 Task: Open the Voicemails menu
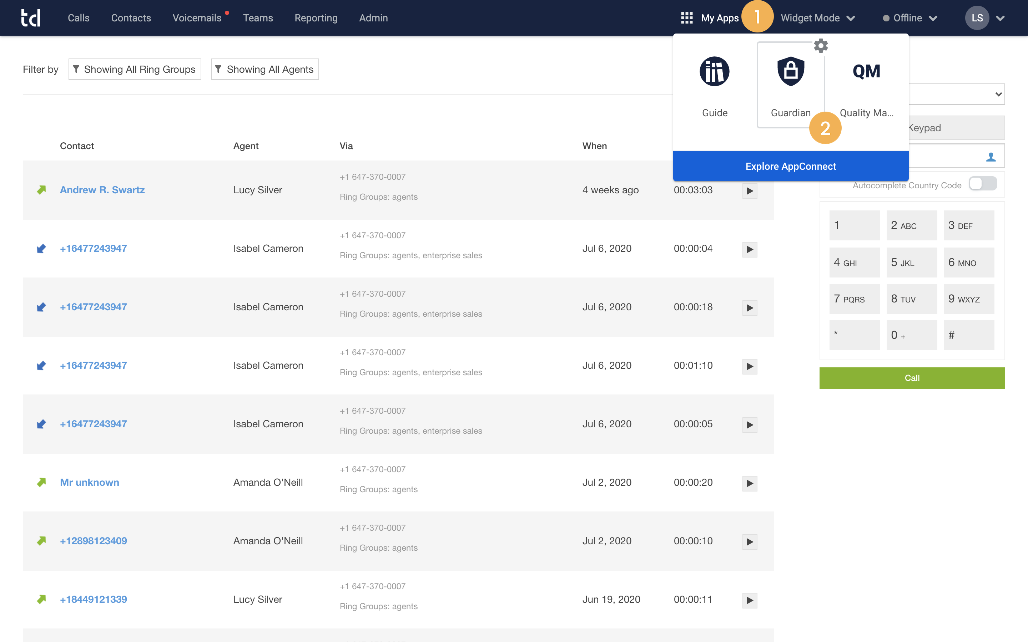(197, 18)
